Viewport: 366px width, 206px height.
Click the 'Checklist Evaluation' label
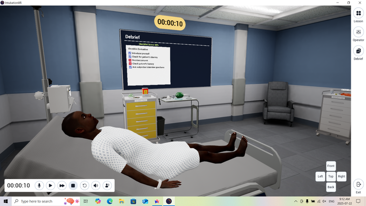click(x=138, y=49)
